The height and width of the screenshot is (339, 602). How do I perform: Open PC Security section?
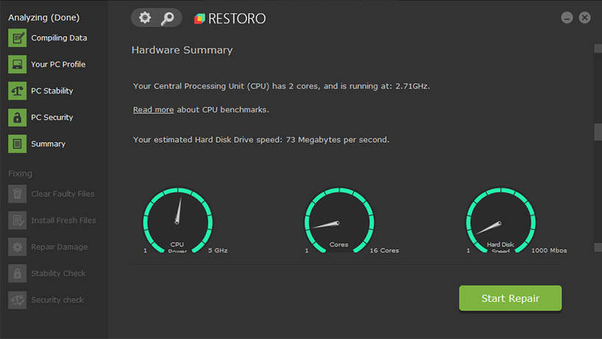point(52,117)
